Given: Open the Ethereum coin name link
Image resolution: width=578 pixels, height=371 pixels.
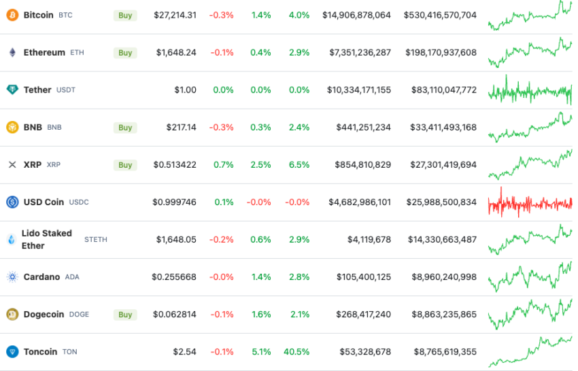Looking at the screenshot, I should click(x=44, y=53).
